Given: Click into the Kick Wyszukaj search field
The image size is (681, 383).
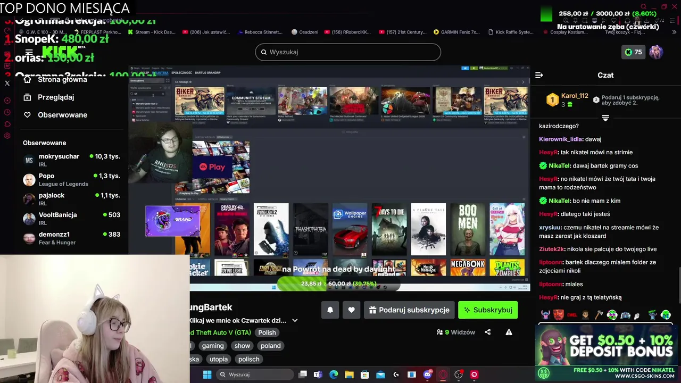Looking at the screenshot, I should [x=348, y=52].
